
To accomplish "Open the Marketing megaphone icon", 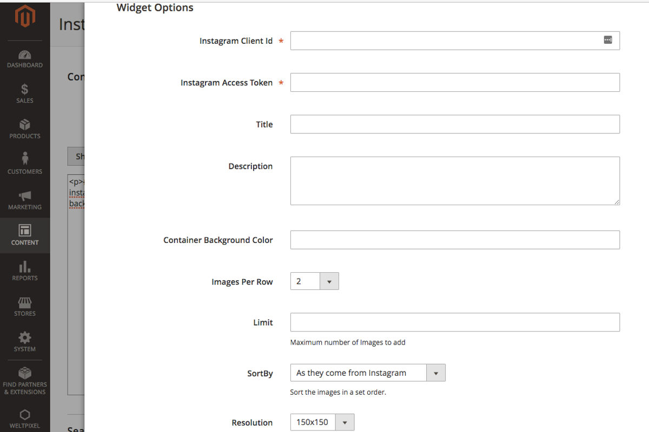I will [x=25, y=196].
